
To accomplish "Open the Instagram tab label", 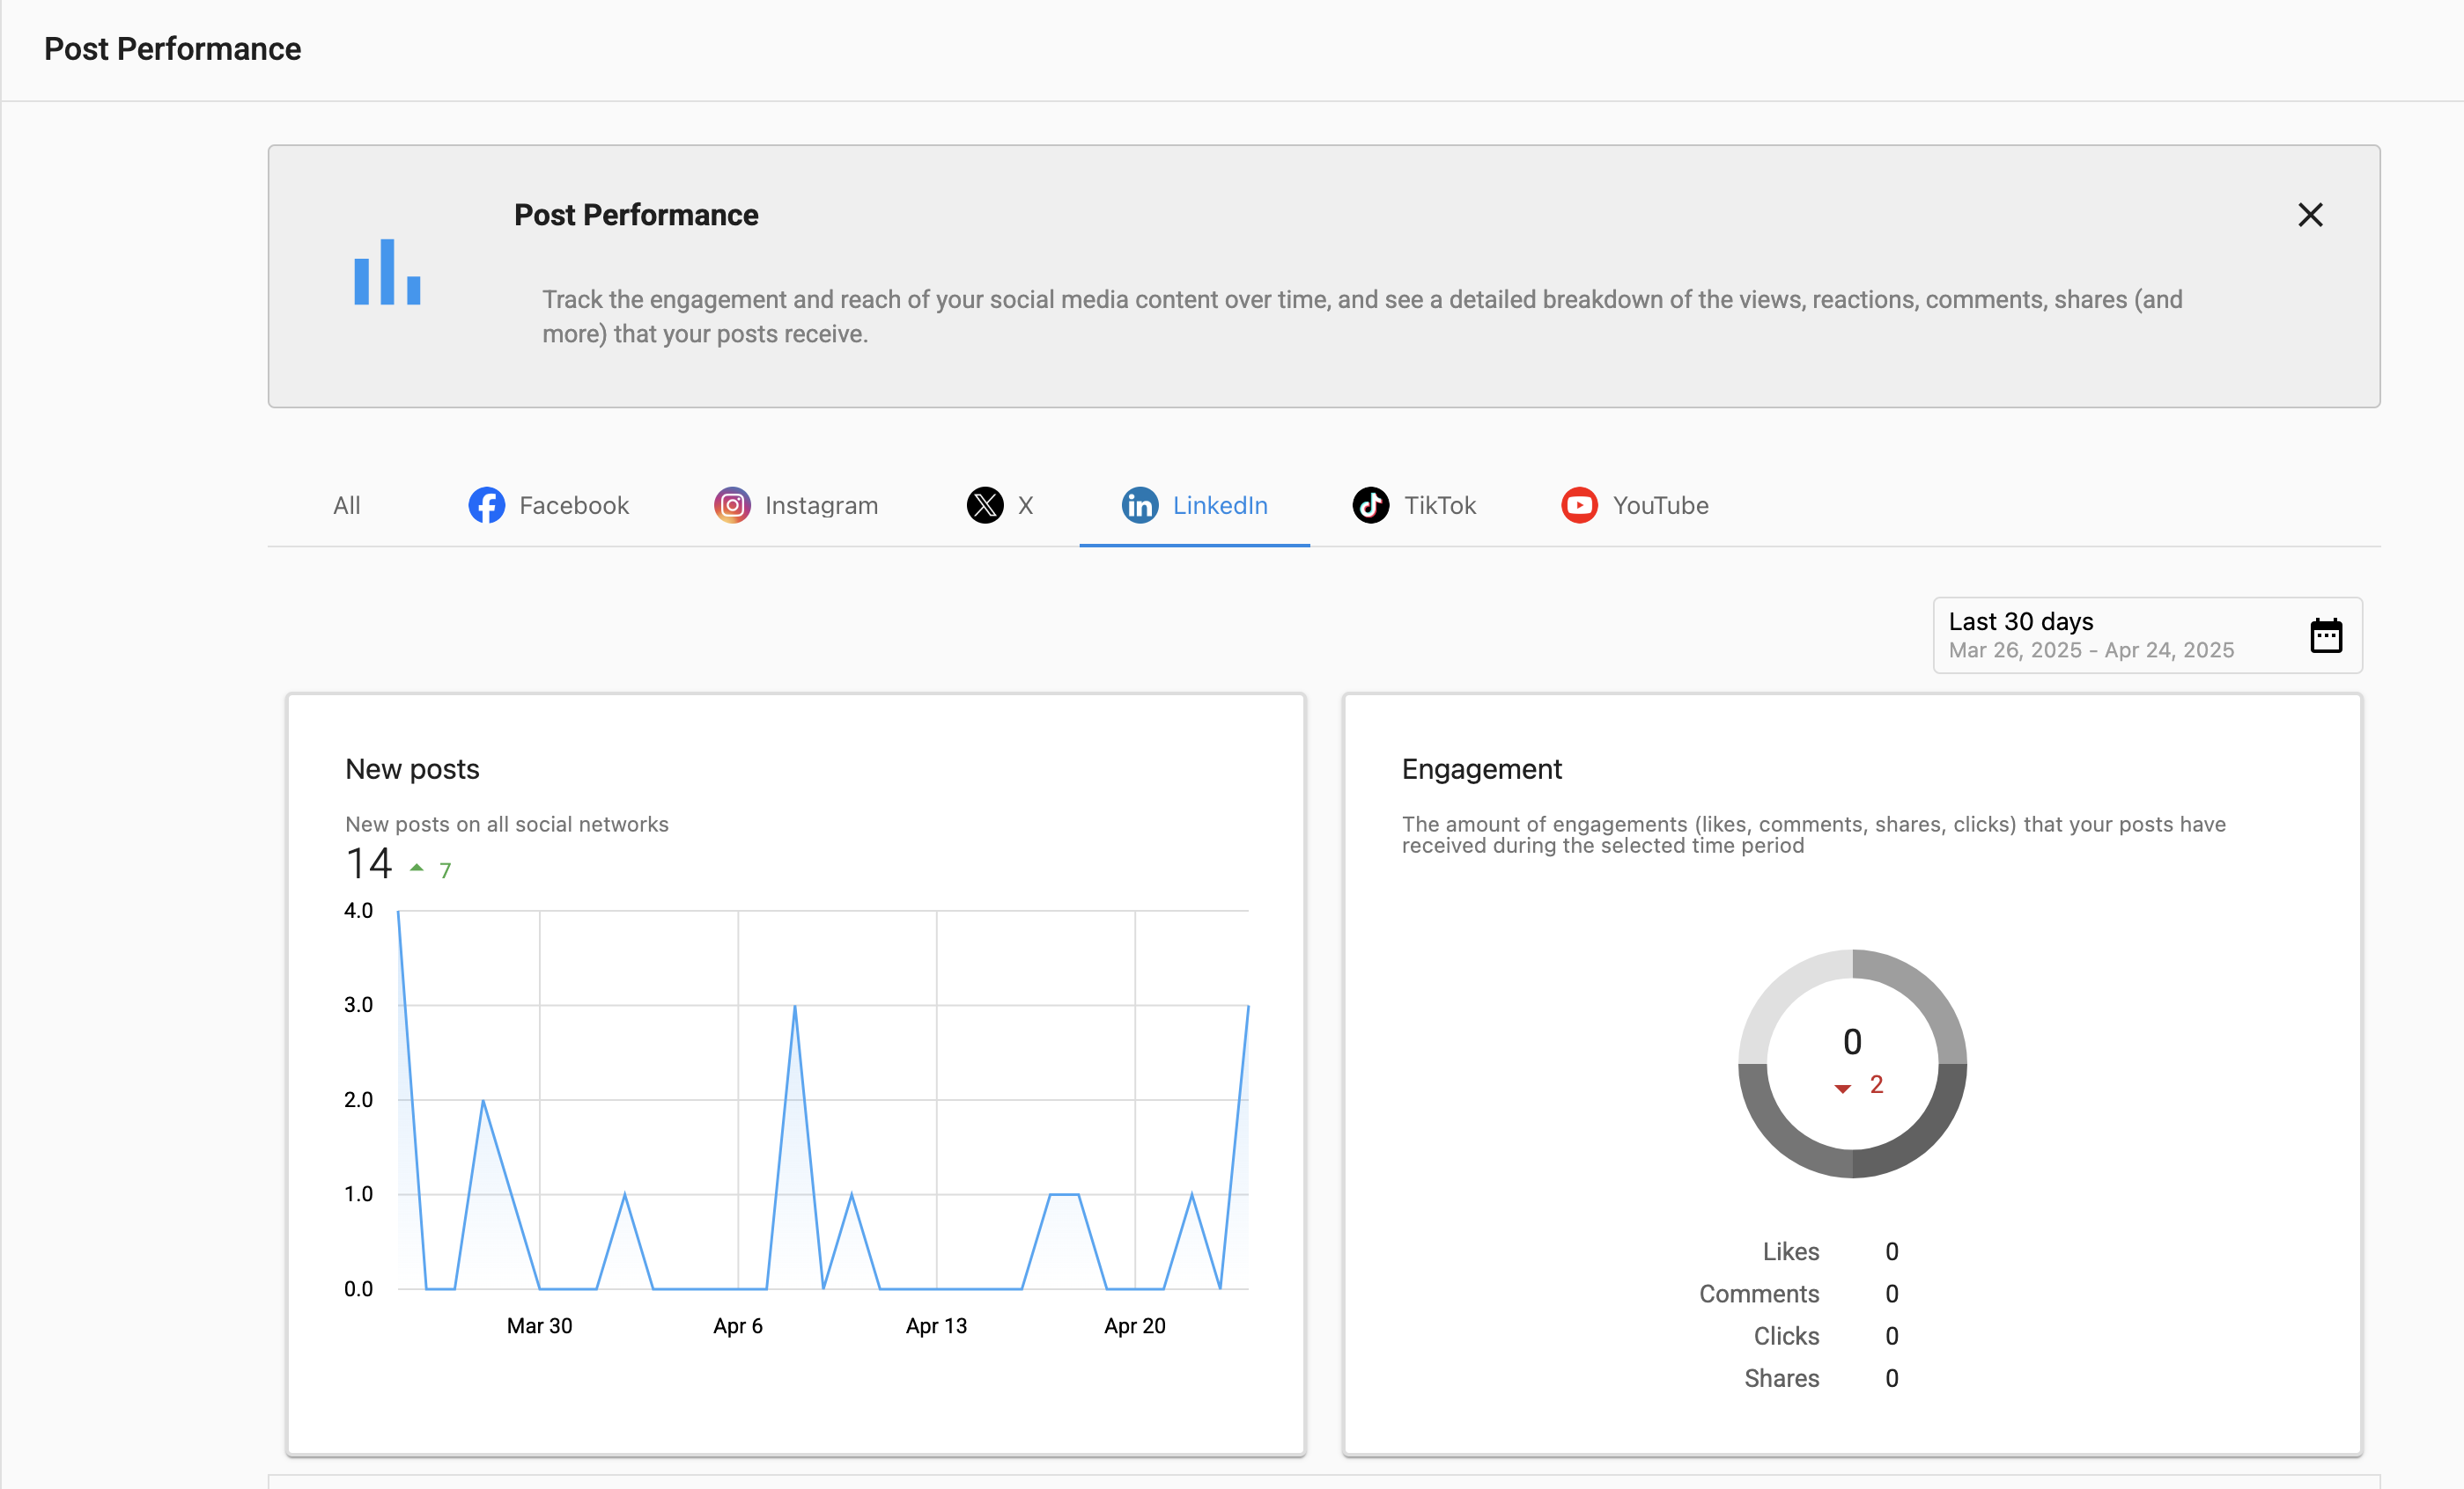I will pyautogui.click(x=821, y=506).
